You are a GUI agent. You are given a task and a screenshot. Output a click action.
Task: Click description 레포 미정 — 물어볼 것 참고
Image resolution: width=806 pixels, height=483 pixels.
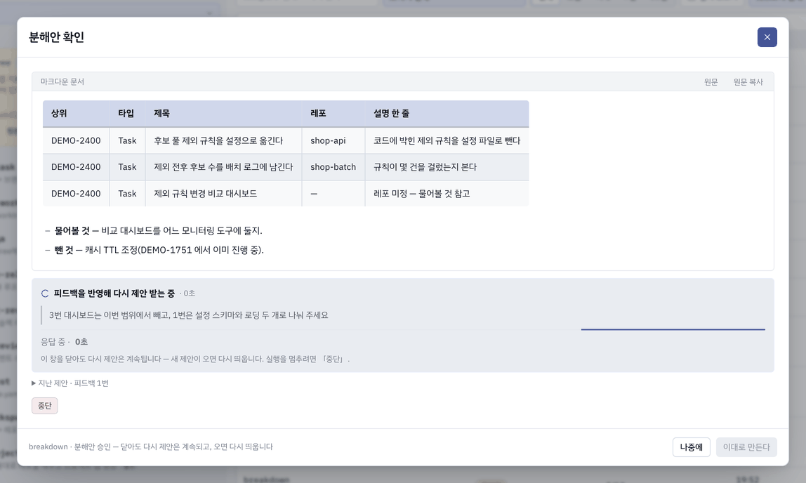pyautogui.click(x=421, y=194)
